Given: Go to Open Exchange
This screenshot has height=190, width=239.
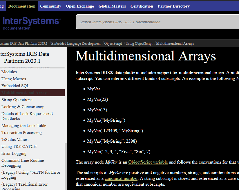Looking at the screenshot, I should coord(80,6).
